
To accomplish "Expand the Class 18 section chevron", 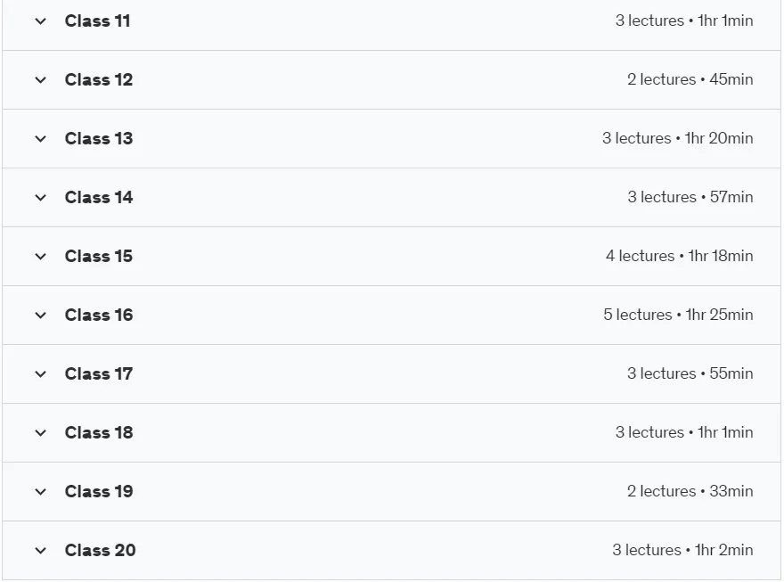I will 40,433.
